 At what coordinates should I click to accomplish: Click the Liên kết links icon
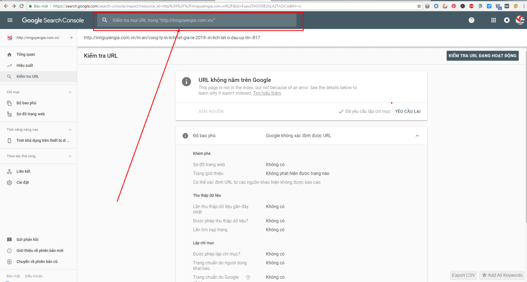(9, 171)
